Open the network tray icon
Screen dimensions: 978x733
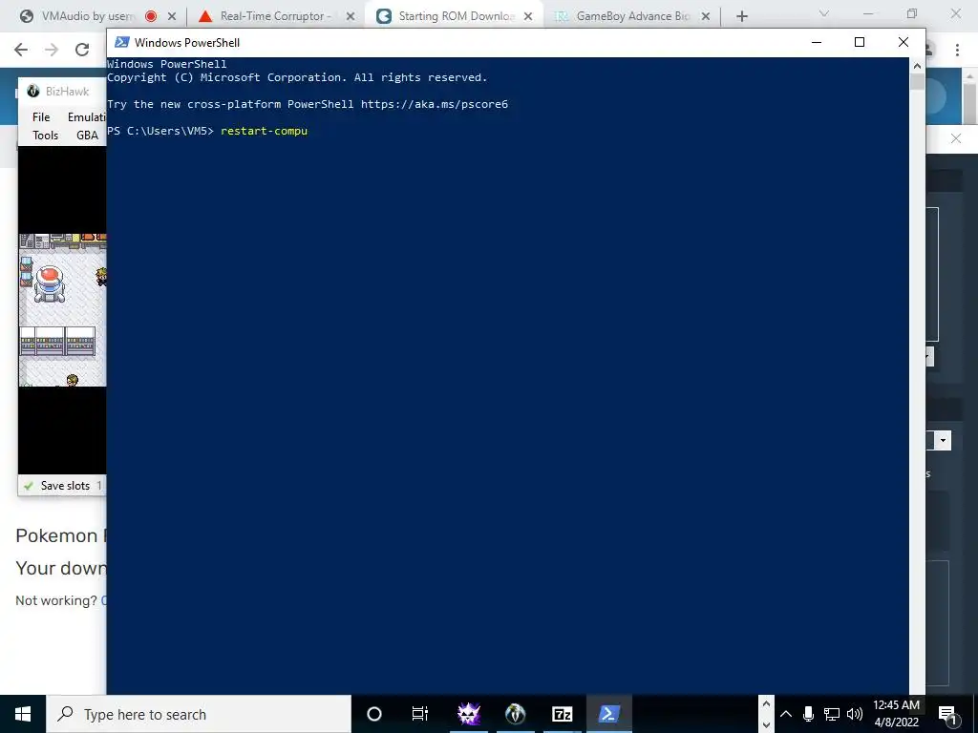coord(832,714)
